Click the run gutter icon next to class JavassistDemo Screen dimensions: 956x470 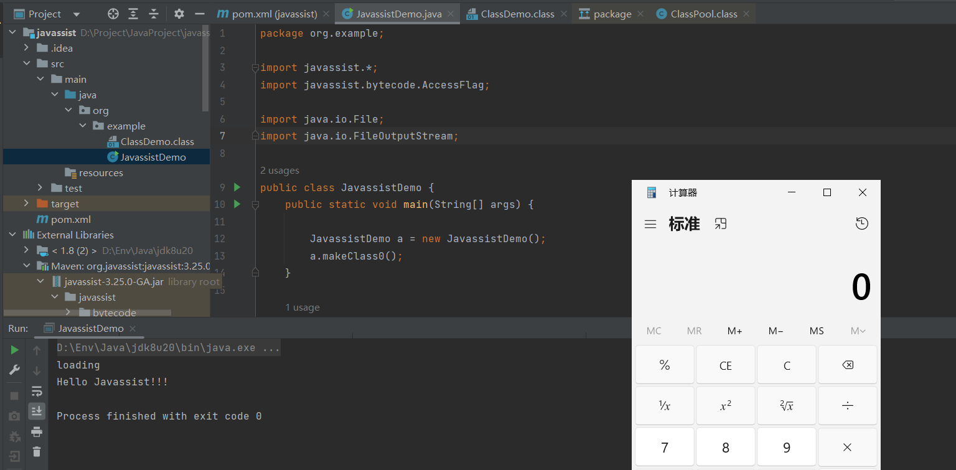tap(237, 187)
